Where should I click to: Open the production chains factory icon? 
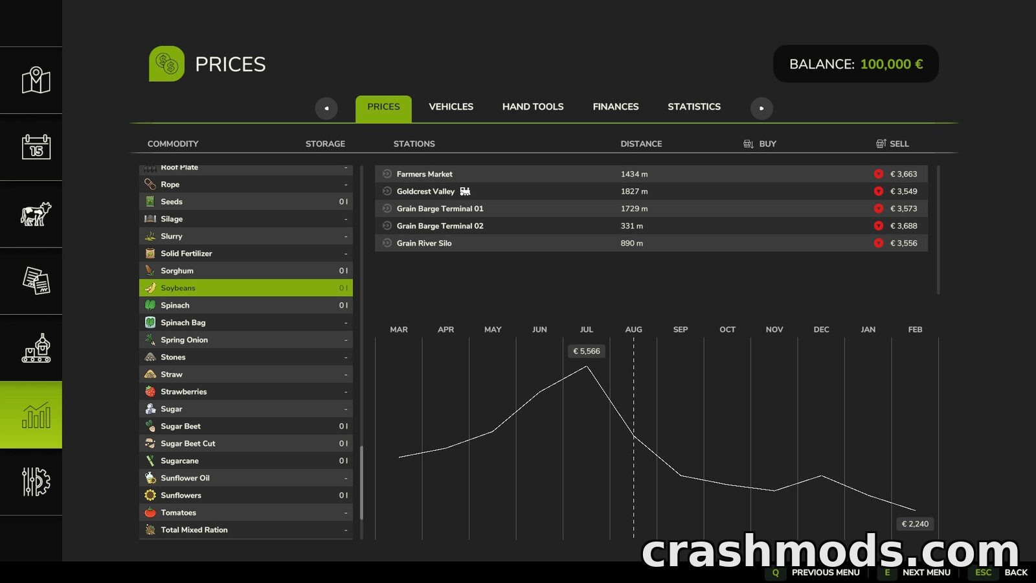36,348
